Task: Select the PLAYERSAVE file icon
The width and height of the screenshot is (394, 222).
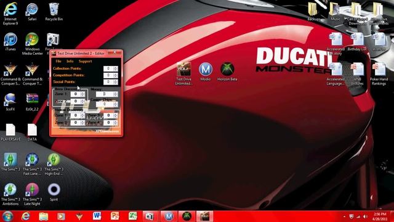Action: pos(10,132)
